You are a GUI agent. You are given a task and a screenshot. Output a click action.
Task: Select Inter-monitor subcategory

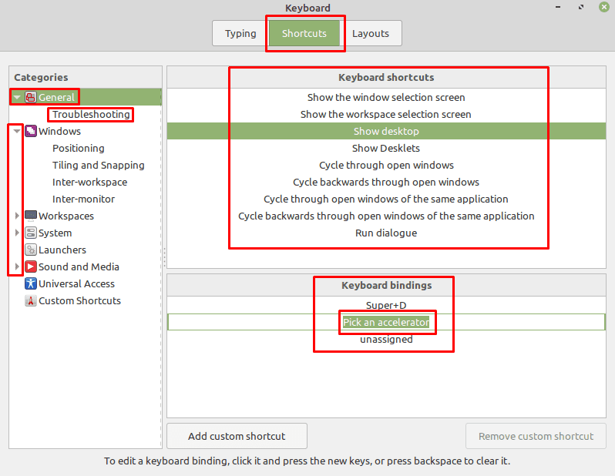(x=83, y=199)
